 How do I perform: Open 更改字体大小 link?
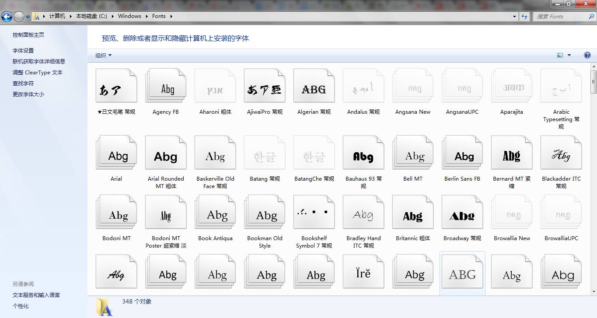[28, 94]
